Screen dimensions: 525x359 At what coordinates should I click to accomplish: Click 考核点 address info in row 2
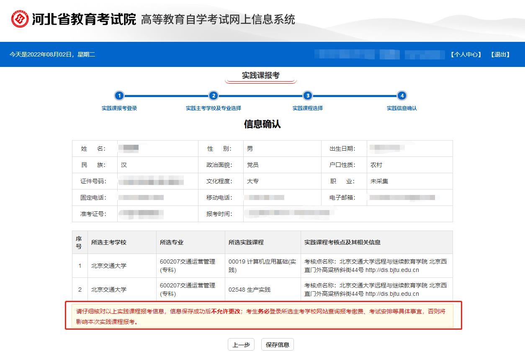point(376,290)
